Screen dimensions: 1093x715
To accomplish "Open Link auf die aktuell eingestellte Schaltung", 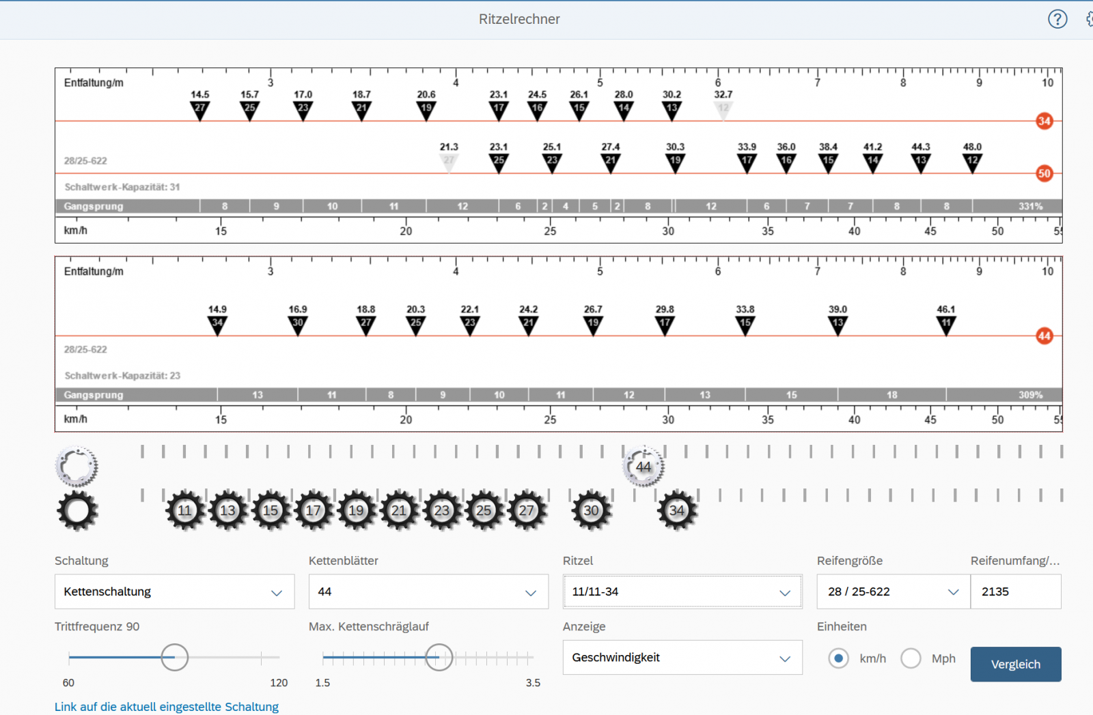I will [167, 707].
